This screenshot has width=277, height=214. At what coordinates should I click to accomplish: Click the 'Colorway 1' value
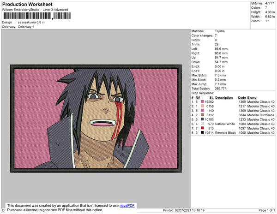pos(26,27)
